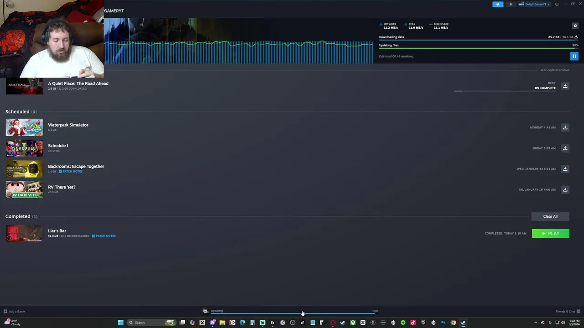Download Backrooms: Escape Together update now
This screenshot has height=328, width=584.
coord(565,169)
